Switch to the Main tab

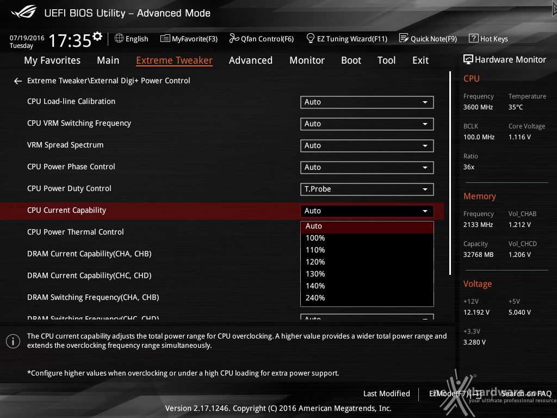coord(108,60)
